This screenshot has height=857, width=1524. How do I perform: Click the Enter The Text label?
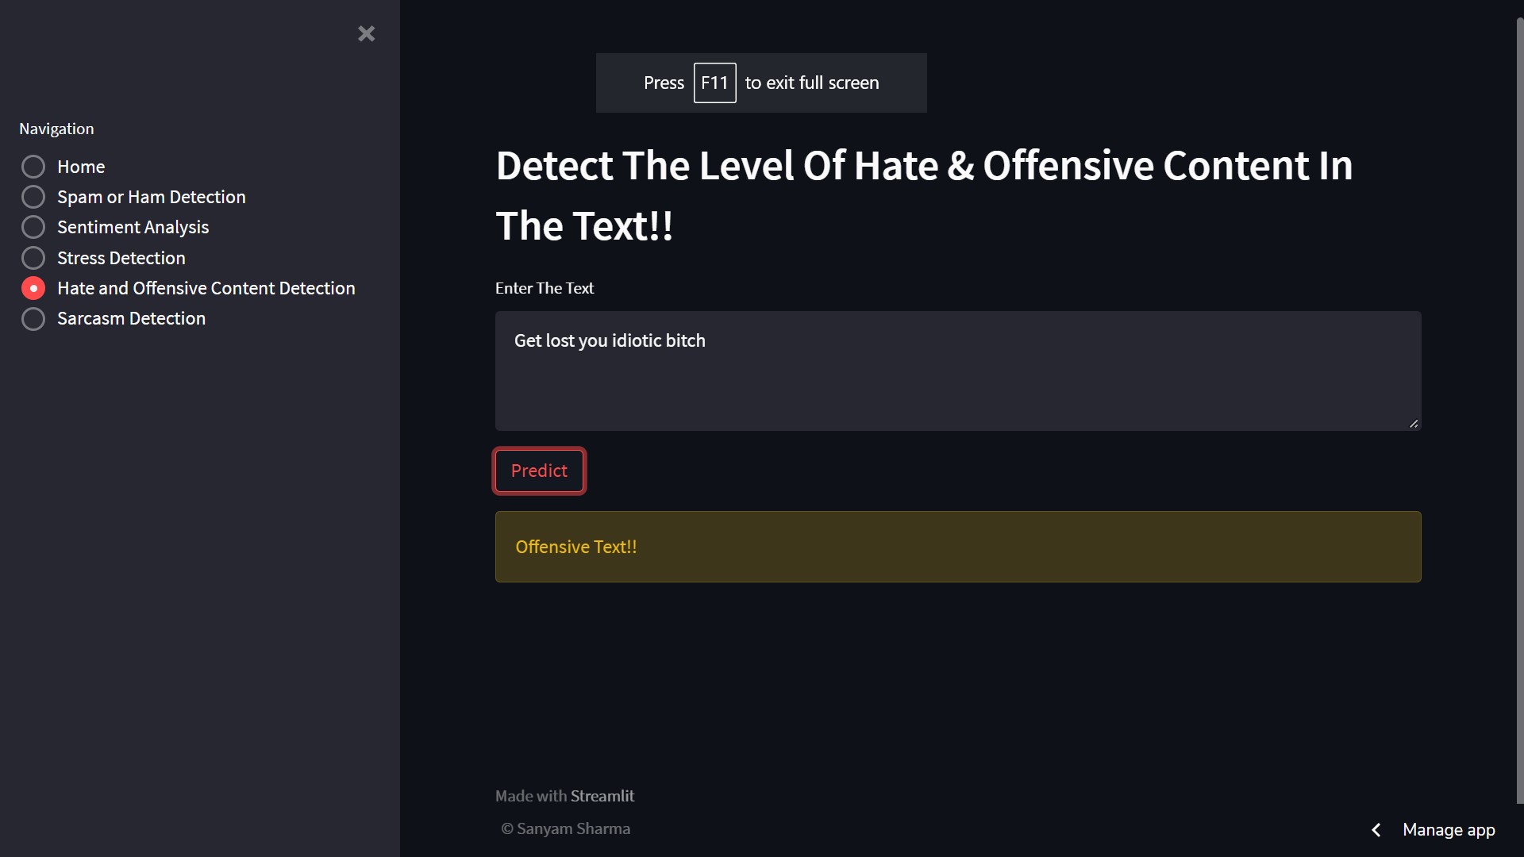(x=545, y=288)
